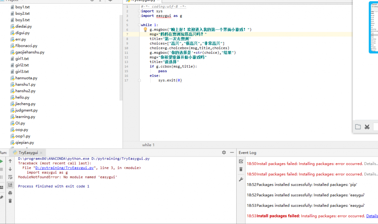Clear all Event Log notifications
Image resolution: width=378 pixels, height=224 pixels.
241,169
